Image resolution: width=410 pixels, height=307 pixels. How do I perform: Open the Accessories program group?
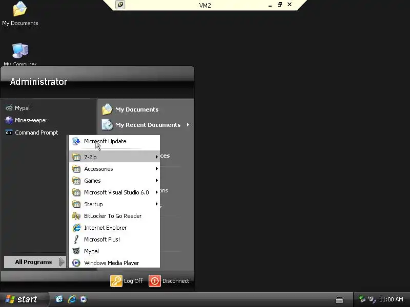tap(114, 169)
